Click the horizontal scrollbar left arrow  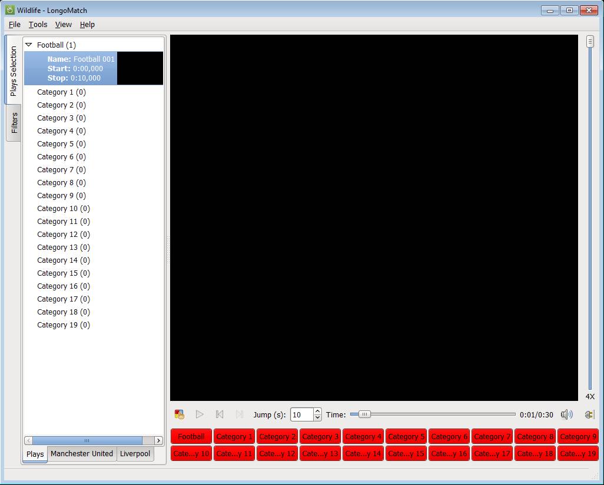pyautogui.click(x=28, y=440)
